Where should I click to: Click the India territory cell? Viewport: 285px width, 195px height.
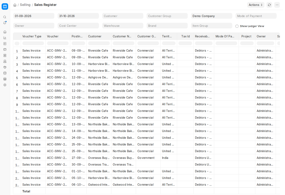[169, 158]
